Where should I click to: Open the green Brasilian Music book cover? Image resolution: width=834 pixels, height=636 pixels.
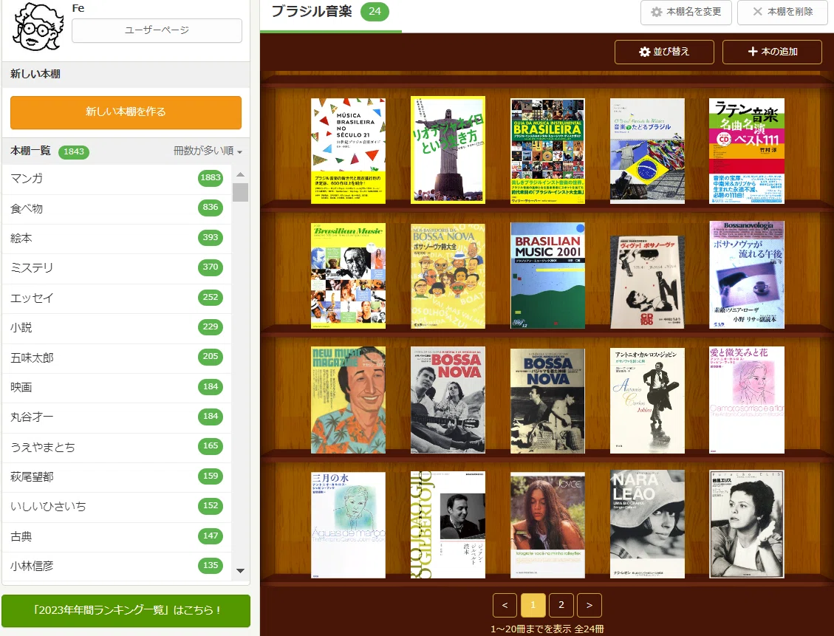pos(349,276)
